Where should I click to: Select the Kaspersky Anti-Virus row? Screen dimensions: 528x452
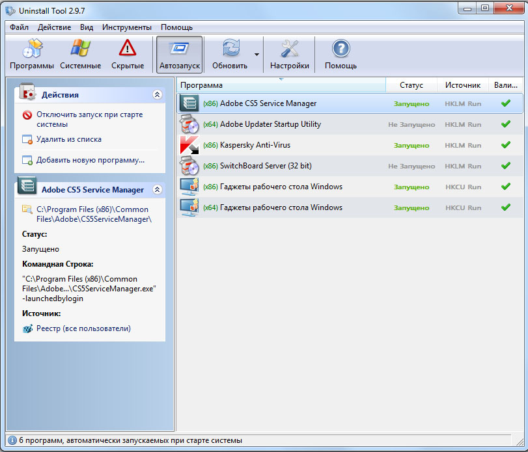tap(350, 145)
